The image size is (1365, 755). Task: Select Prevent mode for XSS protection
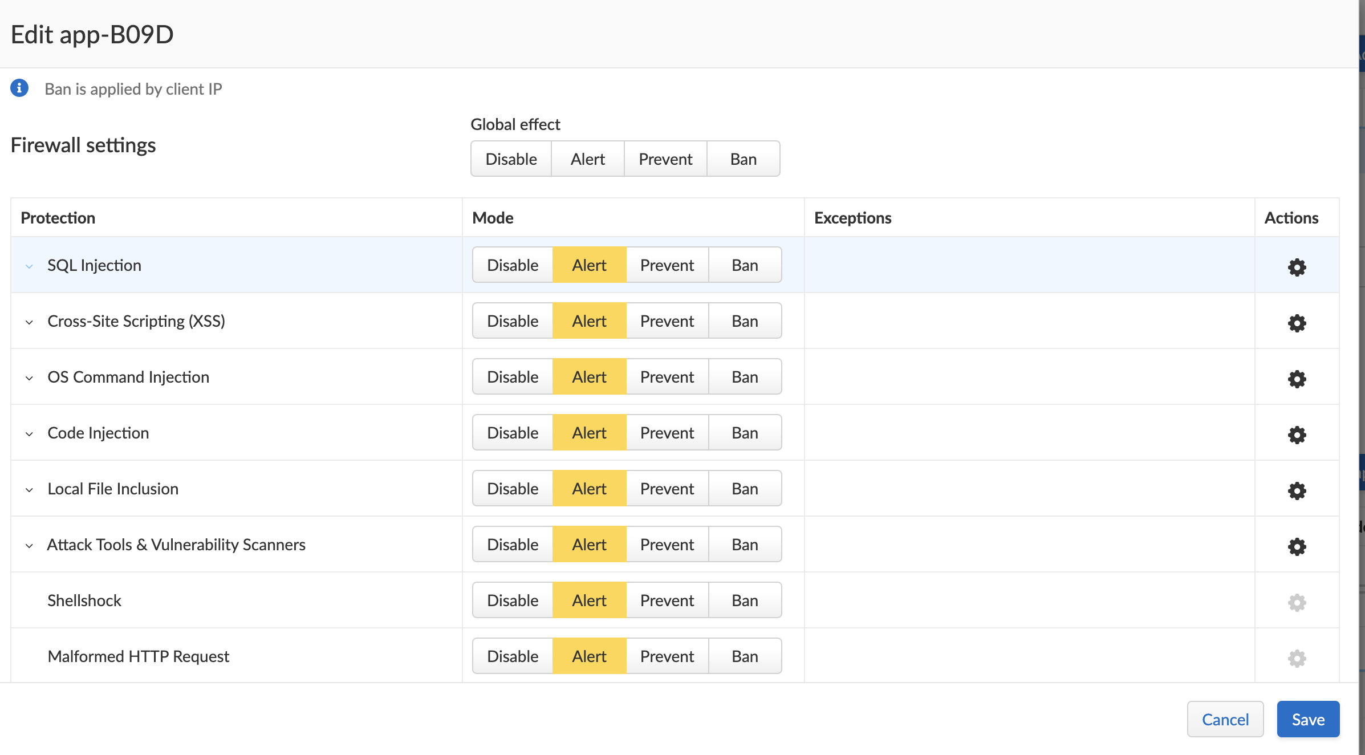pyautogui.click(x=667, y=321)
